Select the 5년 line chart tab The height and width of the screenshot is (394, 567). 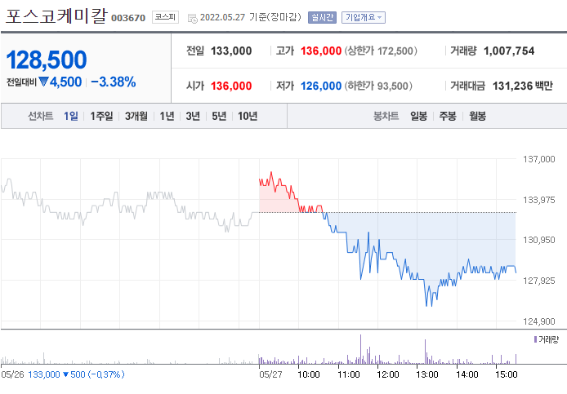click(x=219, y=116)
